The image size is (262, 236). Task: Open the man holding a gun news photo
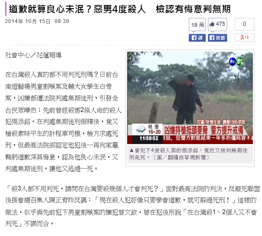[x=190, y=98]
